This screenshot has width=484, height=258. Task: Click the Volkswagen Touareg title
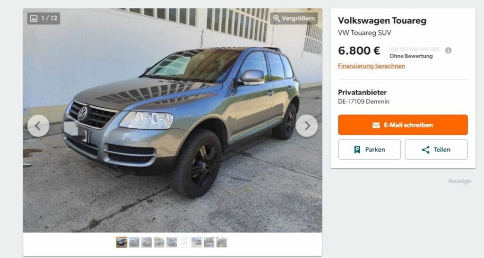[x=382, y=21]
